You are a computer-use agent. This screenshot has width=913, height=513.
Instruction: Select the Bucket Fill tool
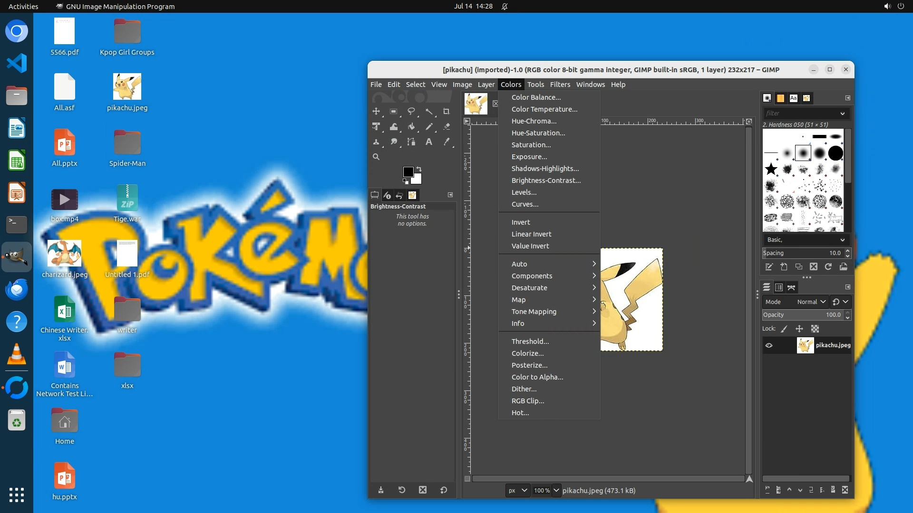[411, 127]
